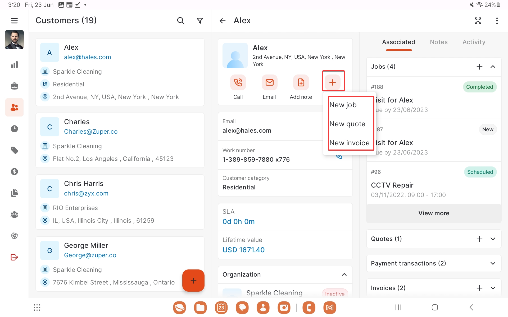The width and height of the screenshot is (508, 317).
Task: Tap the Call icon for Alex
Action: [x=238, y=82]
